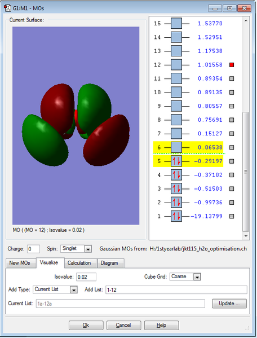Confirm with the Ok button
This screenshot has width=257, height=338.
(86, 325)
